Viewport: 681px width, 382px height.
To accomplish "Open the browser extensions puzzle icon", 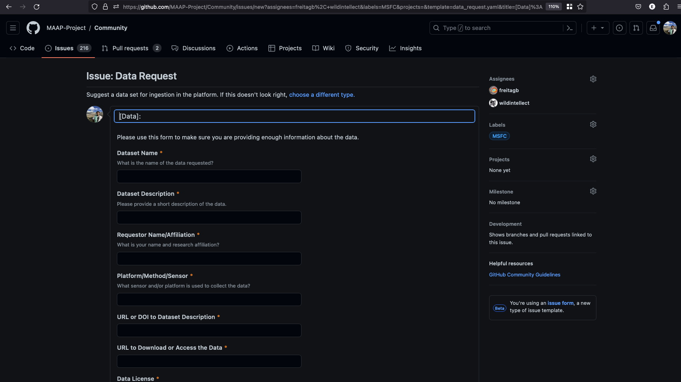I will (x=666, y=7).
